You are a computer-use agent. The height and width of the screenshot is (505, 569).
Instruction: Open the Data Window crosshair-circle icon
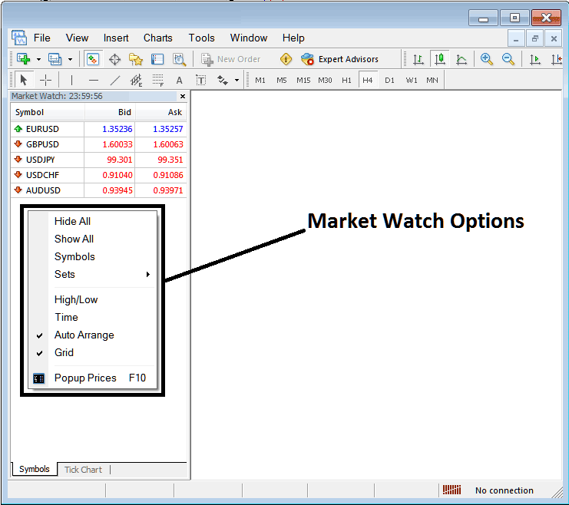point(114,59)
